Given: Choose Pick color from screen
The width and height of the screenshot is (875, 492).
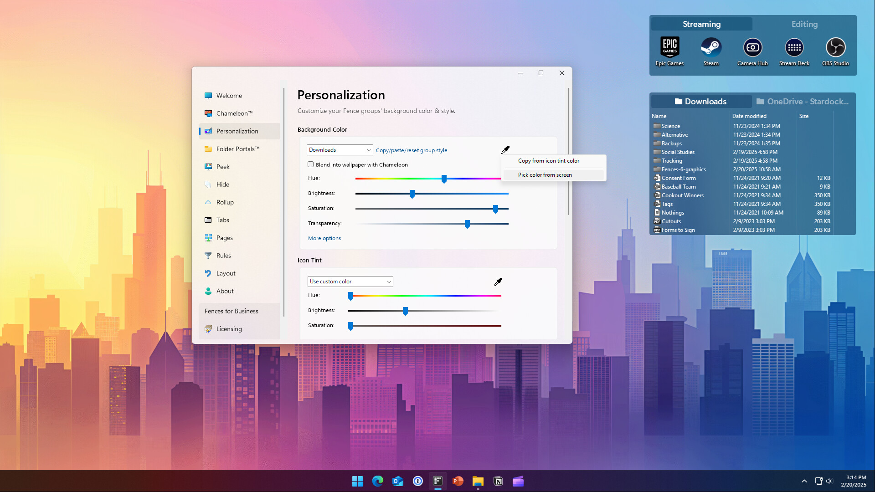Looking at the screenshot, I should click(x=545, y=174).
